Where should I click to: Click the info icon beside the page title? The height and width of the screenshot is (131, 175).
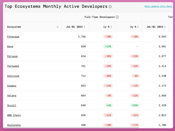(x=110, y=7)
